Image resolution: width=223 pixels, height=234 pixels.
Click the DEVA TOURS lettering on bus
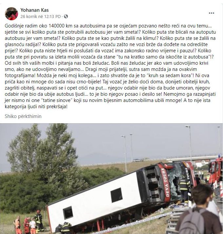(x=166, y=184)
